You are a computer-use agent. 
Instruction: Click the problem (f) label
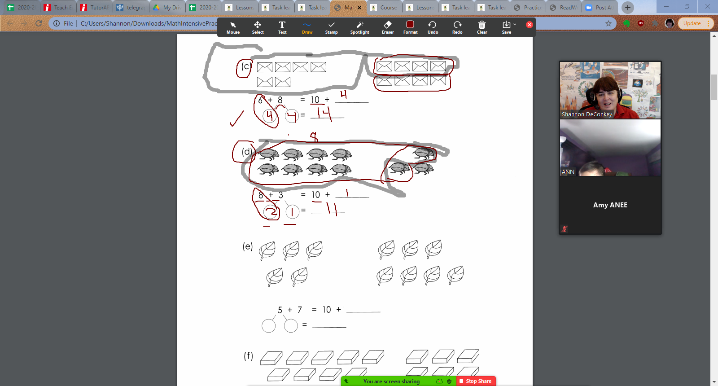[248, 356]
